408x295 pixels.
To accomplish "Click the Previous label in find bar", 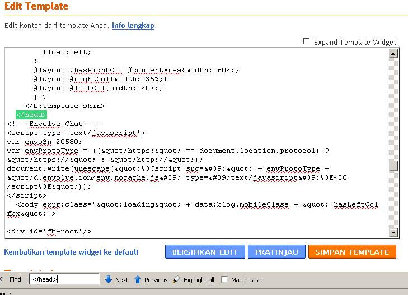I will coord(156,280).
